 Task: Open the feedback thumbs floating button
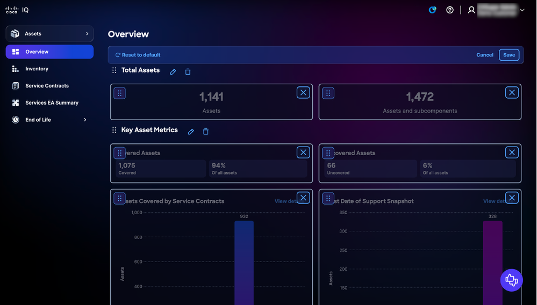(511, 280)
